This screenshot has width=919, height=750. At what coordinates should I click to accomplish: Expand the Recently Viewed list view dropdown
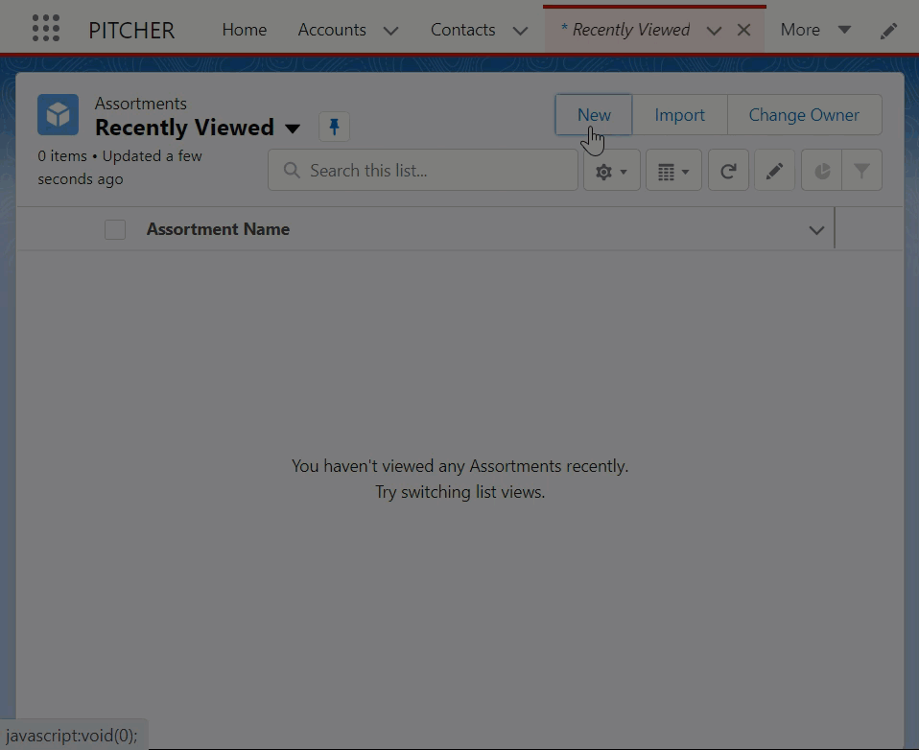293,129
